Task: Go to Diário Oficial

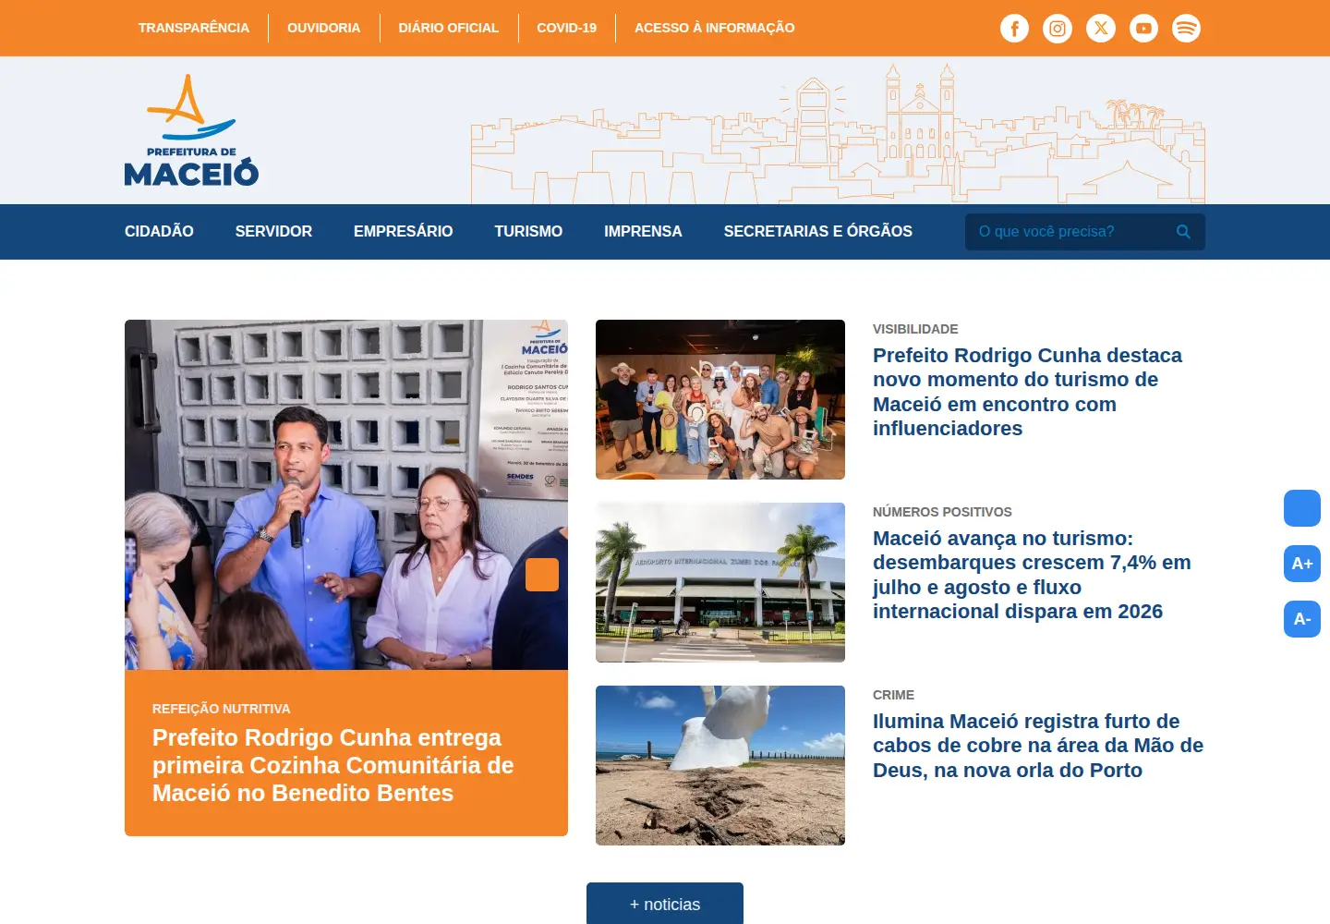Action: [x=448, y=28]
